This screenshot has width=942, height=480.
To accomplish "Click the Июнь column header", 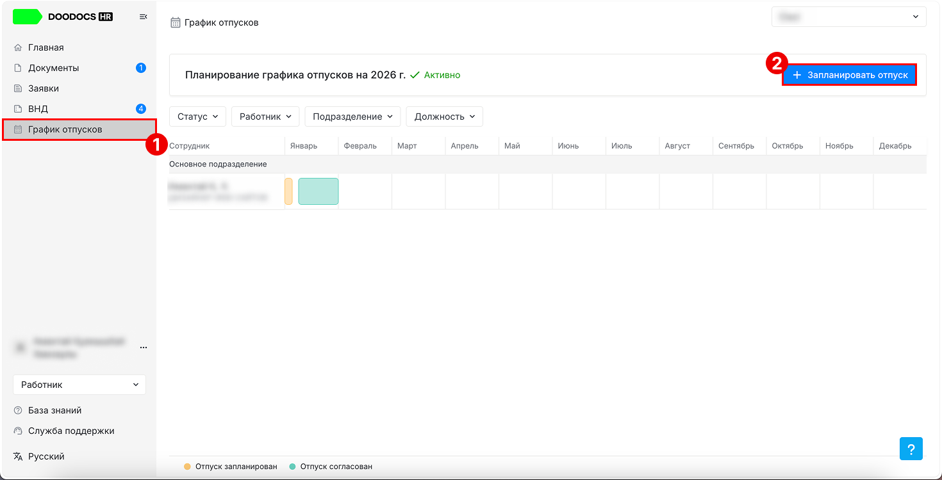I will [568, 146].
